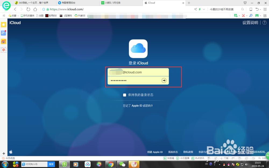Click the red scissors screenshot icon
269x168 pixels.
(x=243, y=16)
